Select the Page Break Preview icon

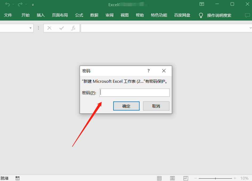point(186,178)
